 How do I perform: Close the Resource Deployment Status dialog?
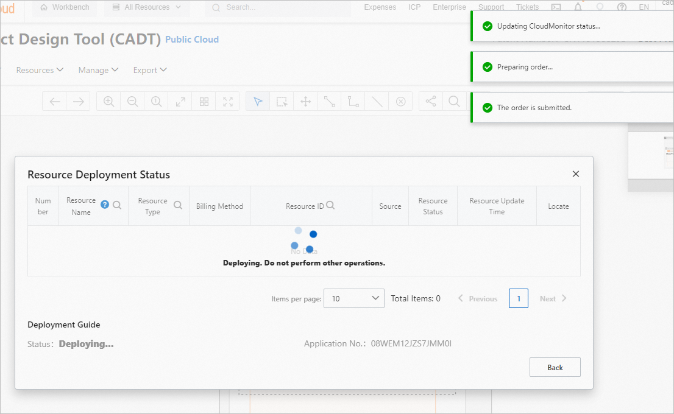pos(576,174)
